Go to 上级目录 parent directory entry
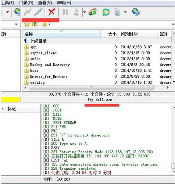Screen dimensions: 175x184 [38, 41]
